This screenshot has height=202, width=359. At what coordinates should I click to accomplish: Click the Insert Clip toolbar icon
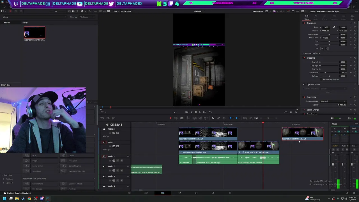click(x=194, y=118)
